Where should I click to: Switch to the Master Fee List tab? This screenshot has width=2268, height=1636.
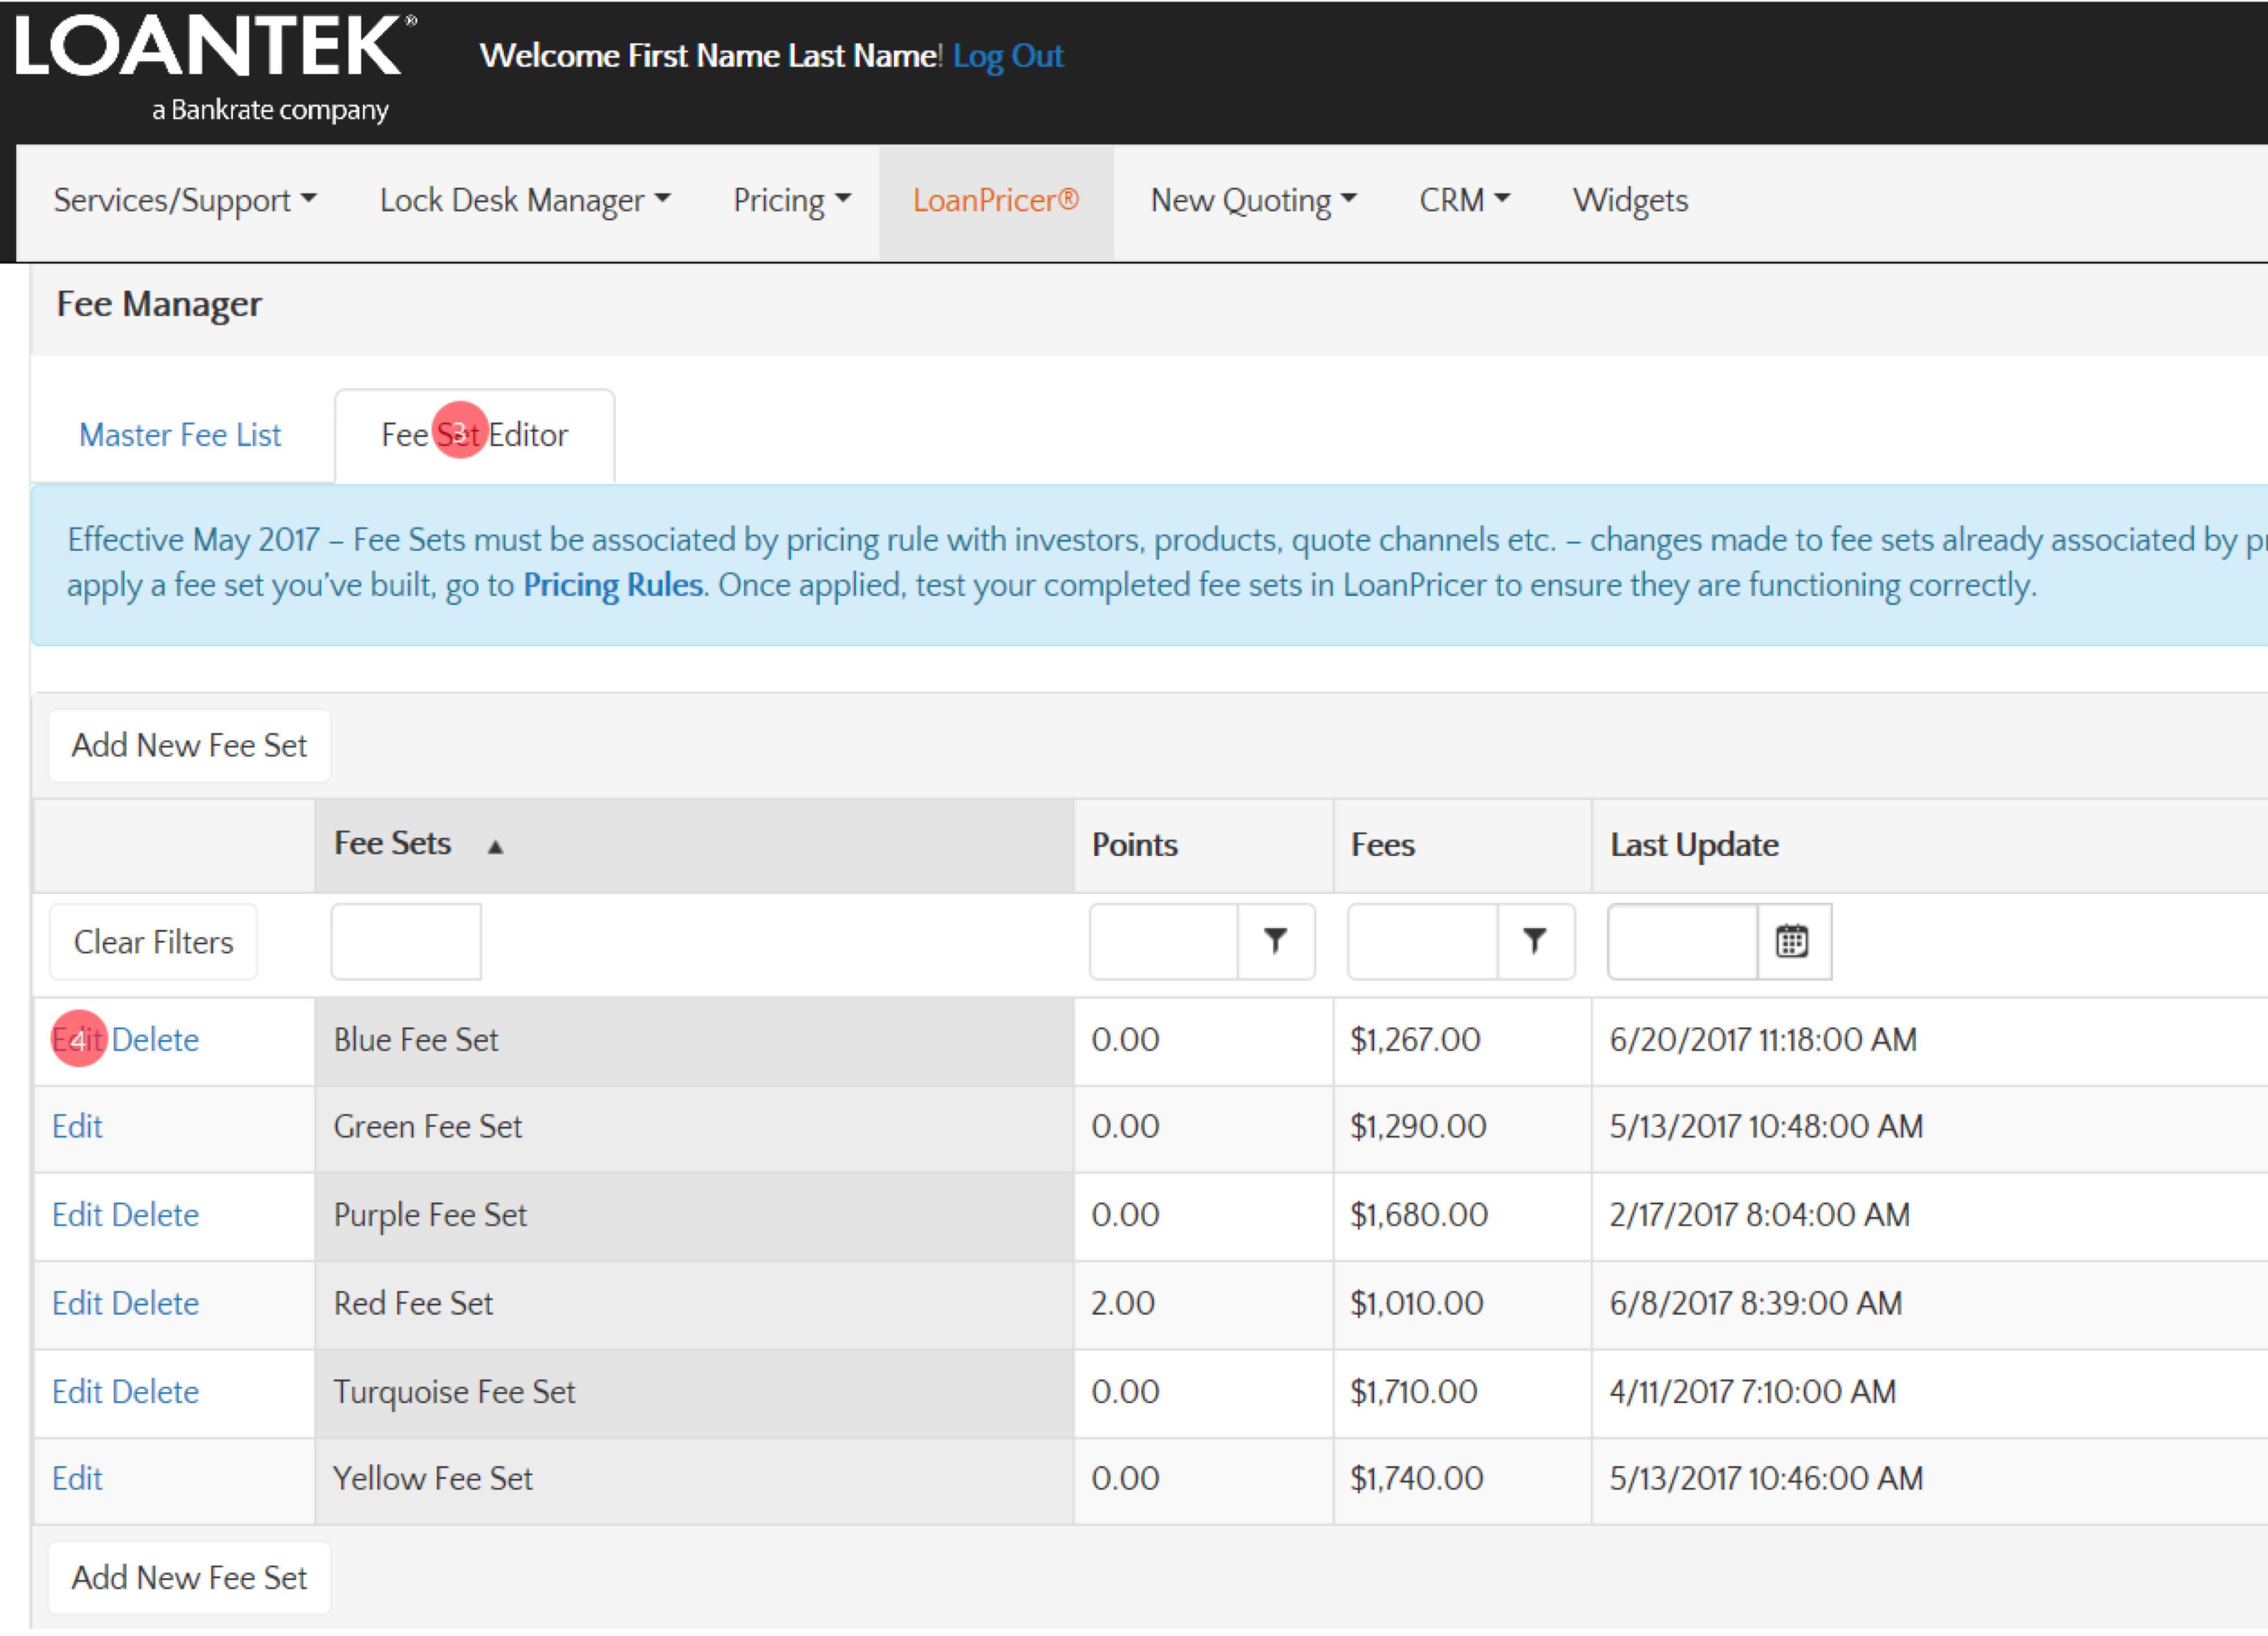tap(180, 435)
